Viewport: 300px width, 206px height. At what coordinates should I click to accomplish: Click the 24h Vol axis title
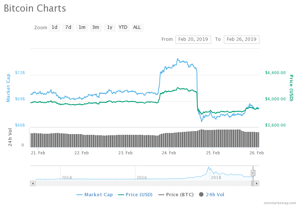[10, 137]
